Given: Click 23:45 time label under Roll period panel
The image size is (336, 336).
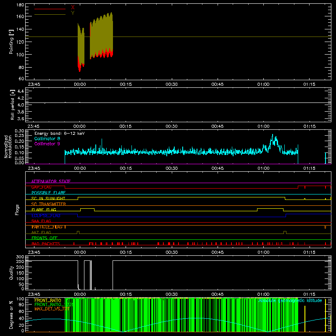Looking at the screenshot, I should [34, 126].
